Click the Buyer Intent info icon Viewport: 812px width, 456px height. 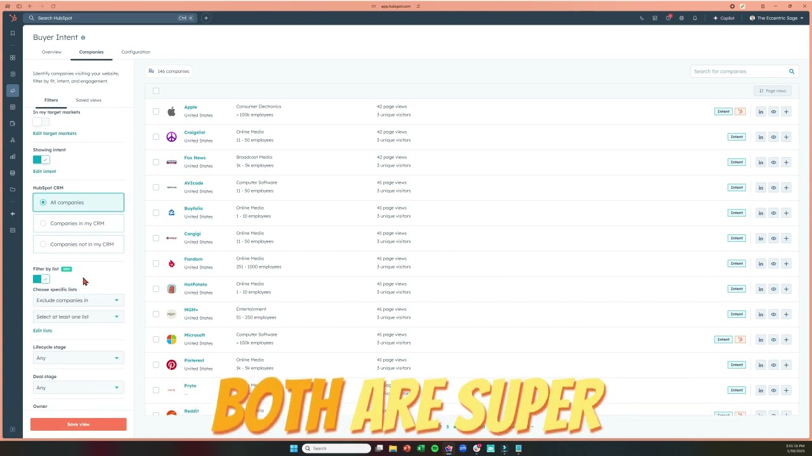[83, 38]
